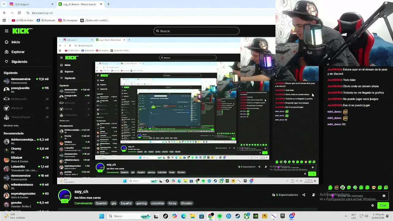
Task: Open the Adrianozendeja recommended channel
Action: (26, 141)
